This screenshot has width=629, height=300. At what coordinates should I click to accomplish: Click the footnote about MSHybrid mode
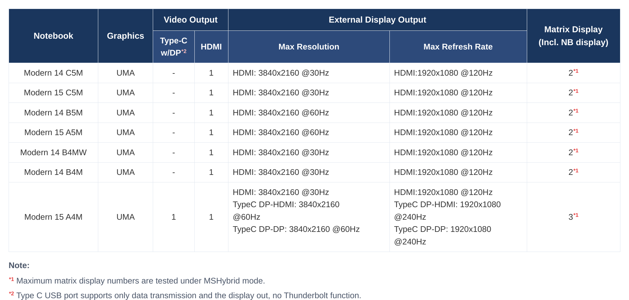[x=137, y=281]
